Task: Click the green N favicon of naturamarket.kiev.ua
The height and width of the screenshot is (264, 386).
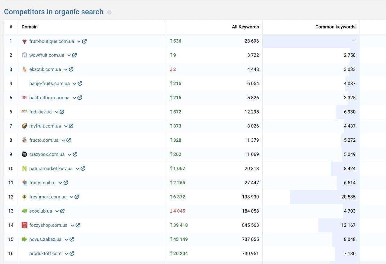Action: [25, 168]
